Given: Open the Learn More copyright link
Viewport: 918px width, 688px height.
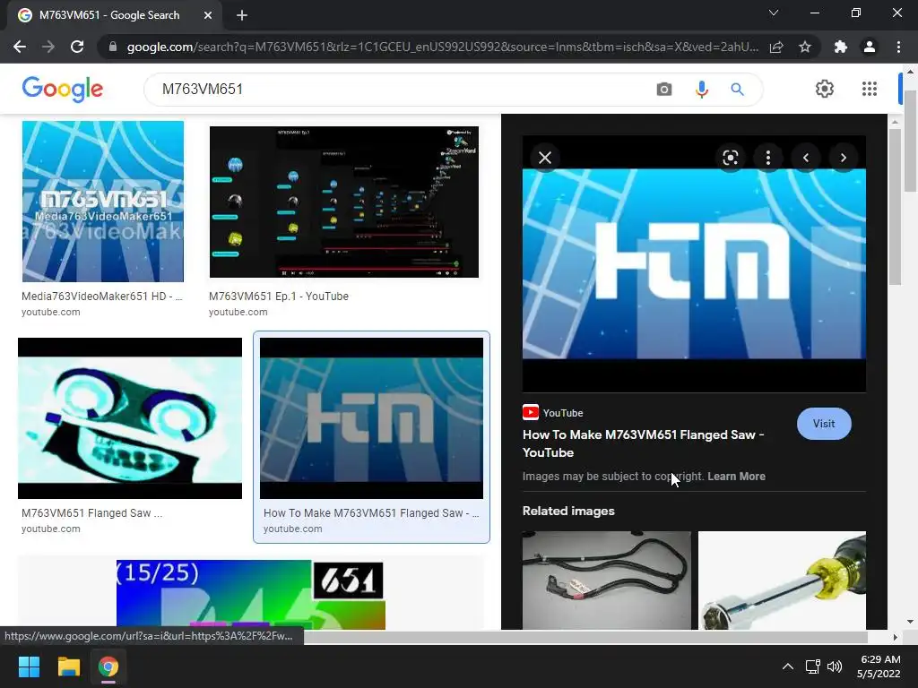Looking at the screenshot, I should click(736, 477).
